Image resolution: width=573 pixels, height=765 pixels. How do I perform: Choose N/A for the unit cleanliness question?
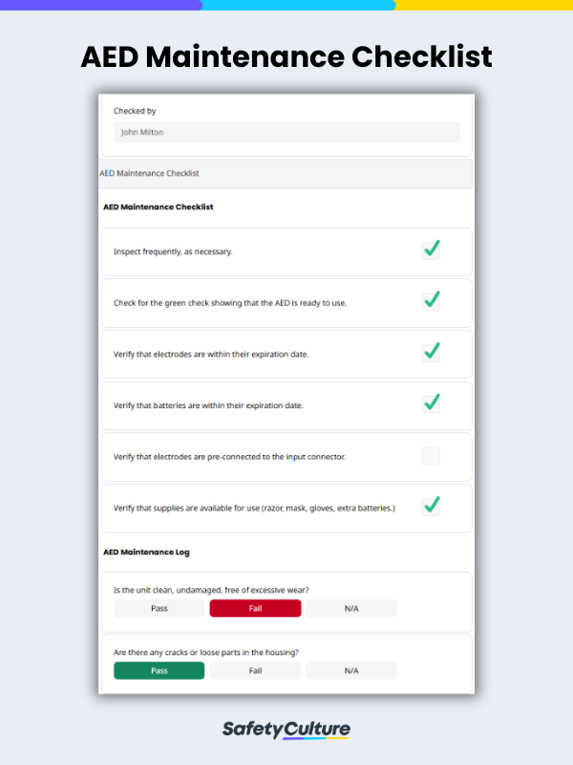click(x=350, y=608)
